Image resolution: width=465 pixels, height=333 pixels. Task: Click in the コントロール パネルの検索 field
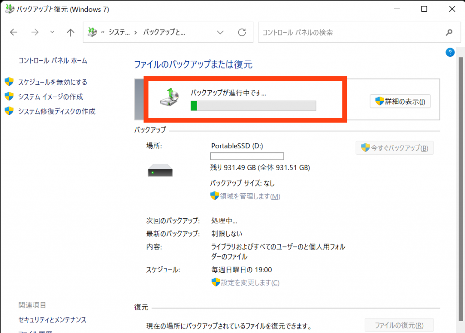point(350,33)
